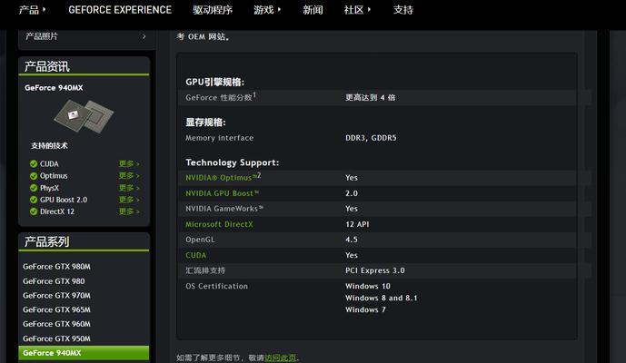Viewport: 626px width, 363px height.
Task: Click the 'GPU引擎规格:' section heading
Action: (214, 83)
